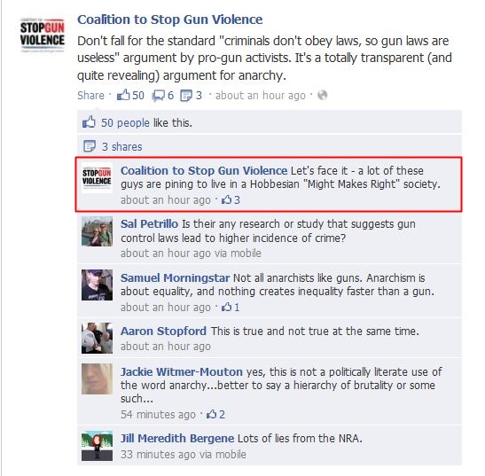Click the public globe privacy icon
485x476 pixels.
323,95
